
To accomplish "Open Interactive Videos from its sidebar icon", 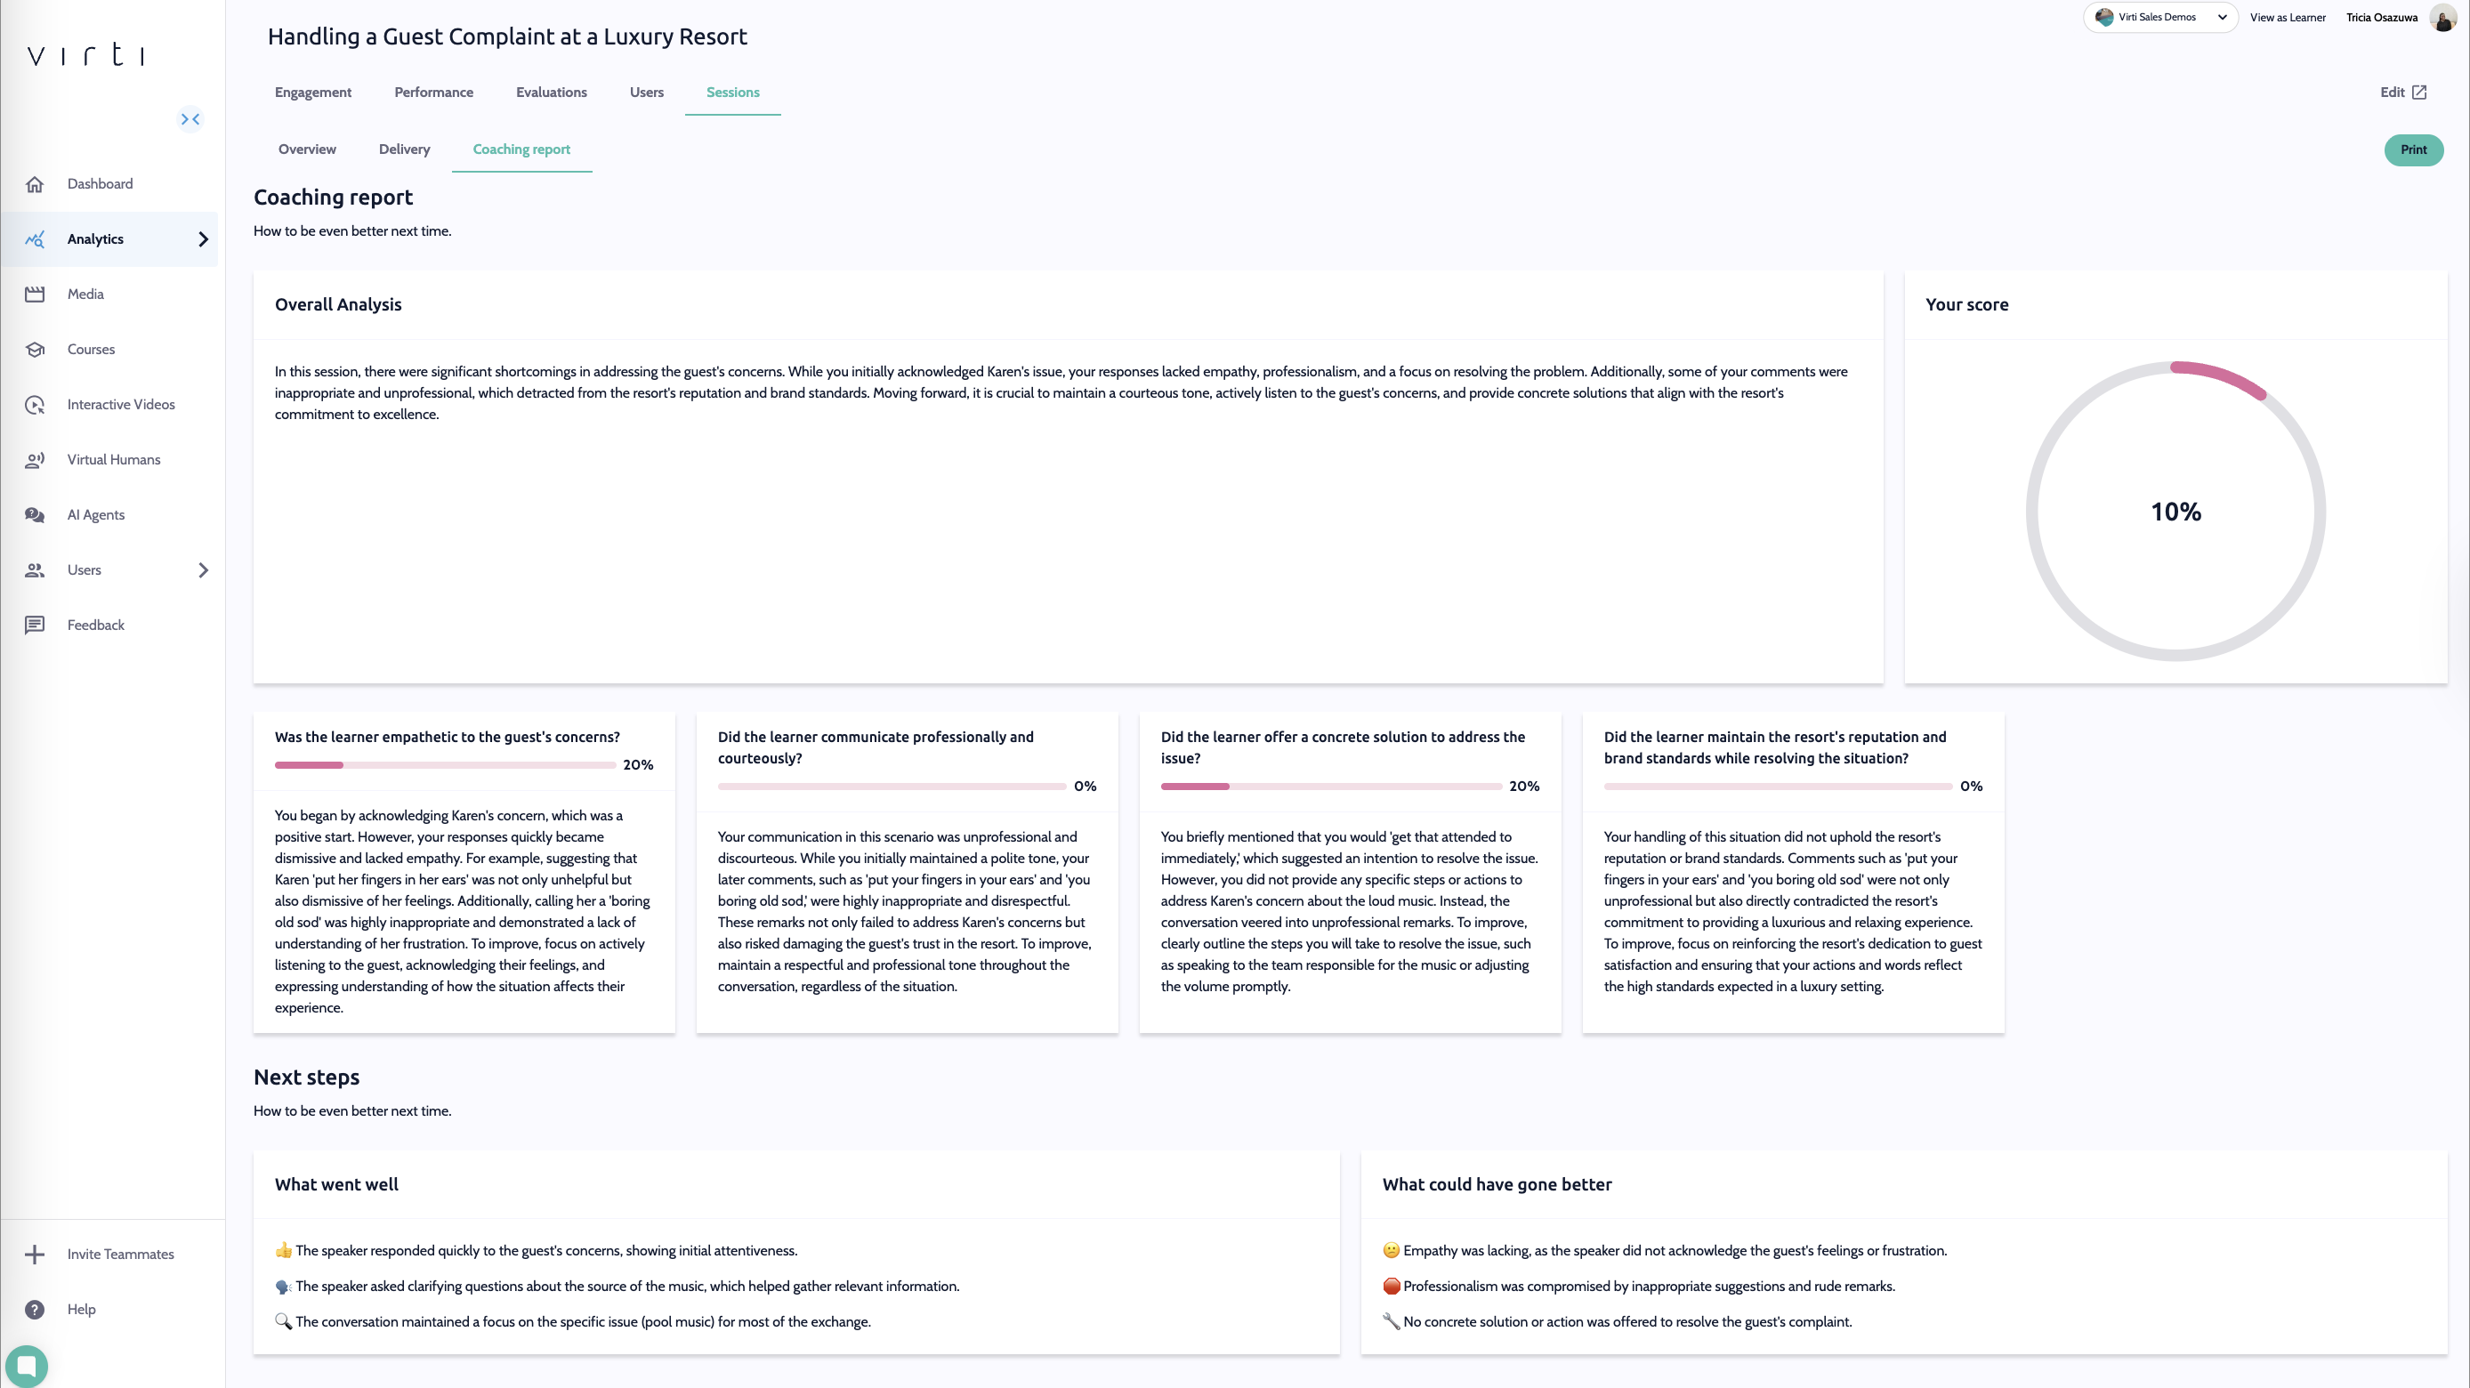I will 35,405.
